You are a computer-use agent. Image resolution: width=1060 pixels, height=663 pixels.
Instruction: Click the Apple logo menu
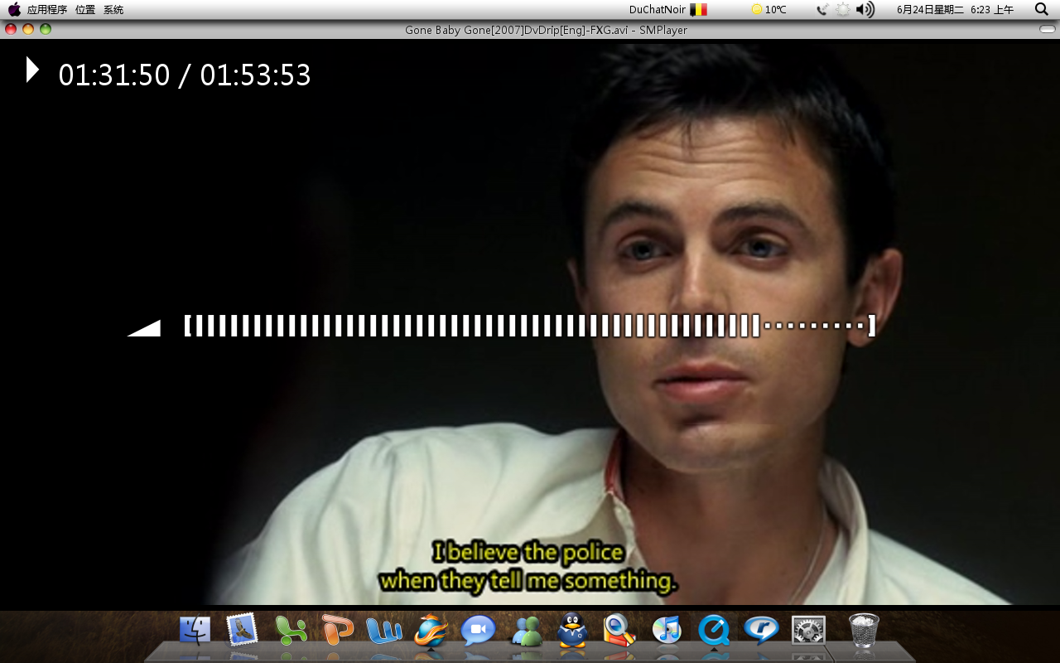click(14, 9)
